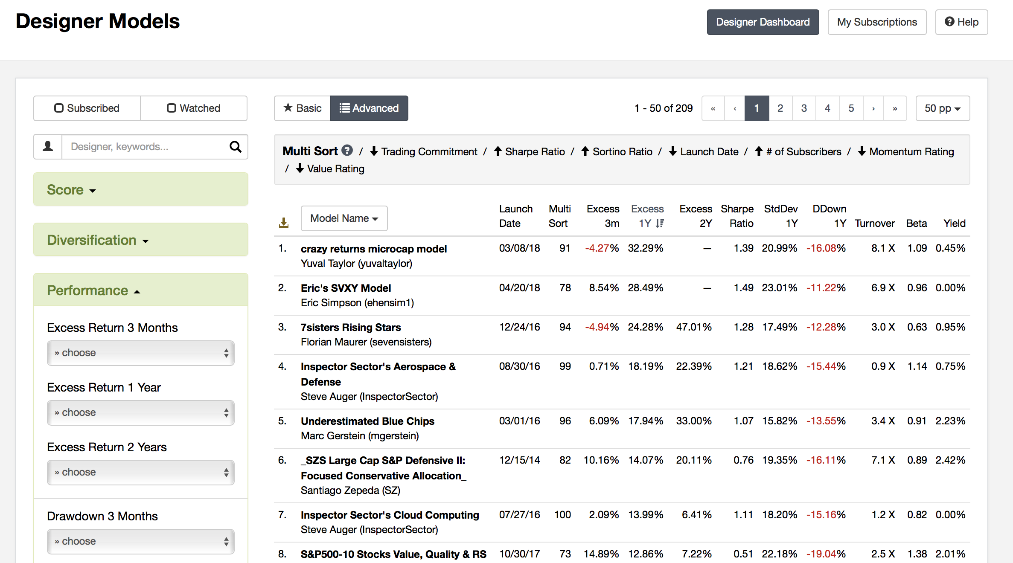Open the Designer Dashboard button
The width and height of the screenshot is (1013, 563).
(763, 22)
